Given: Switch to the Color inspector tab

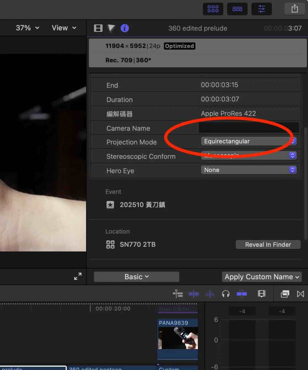Looking at the screenshot, I should click(x=111, y=28).
